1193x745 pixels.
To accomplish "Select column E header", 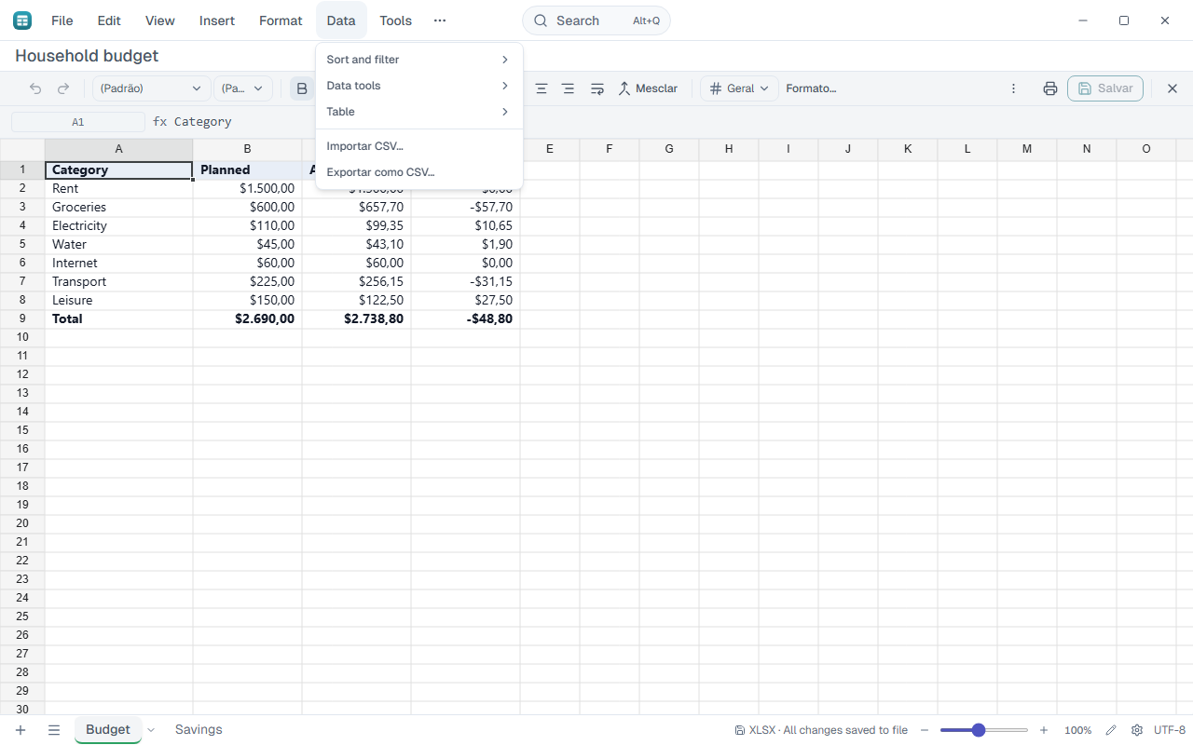I will point(550,149).
